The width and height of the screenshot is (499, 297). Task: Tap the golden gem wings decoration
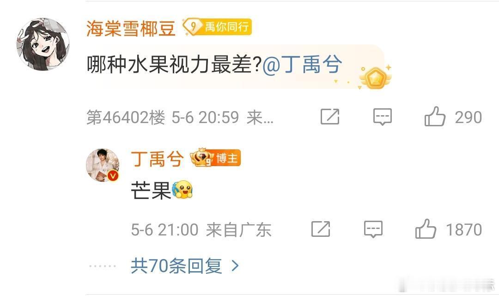375,77
